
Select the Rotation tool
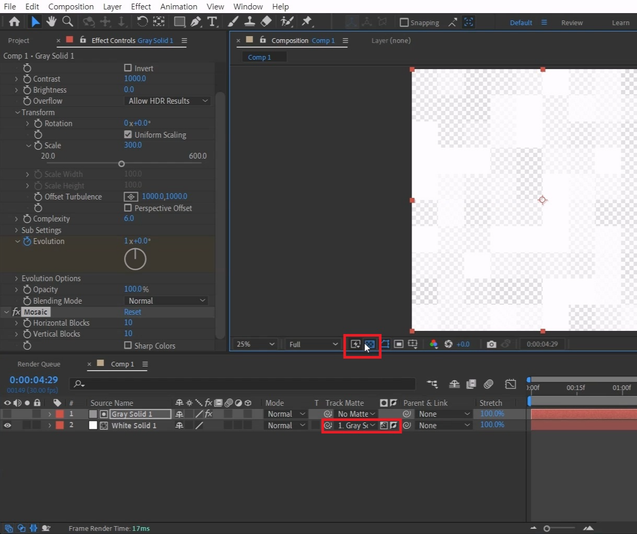coord(142,21)
